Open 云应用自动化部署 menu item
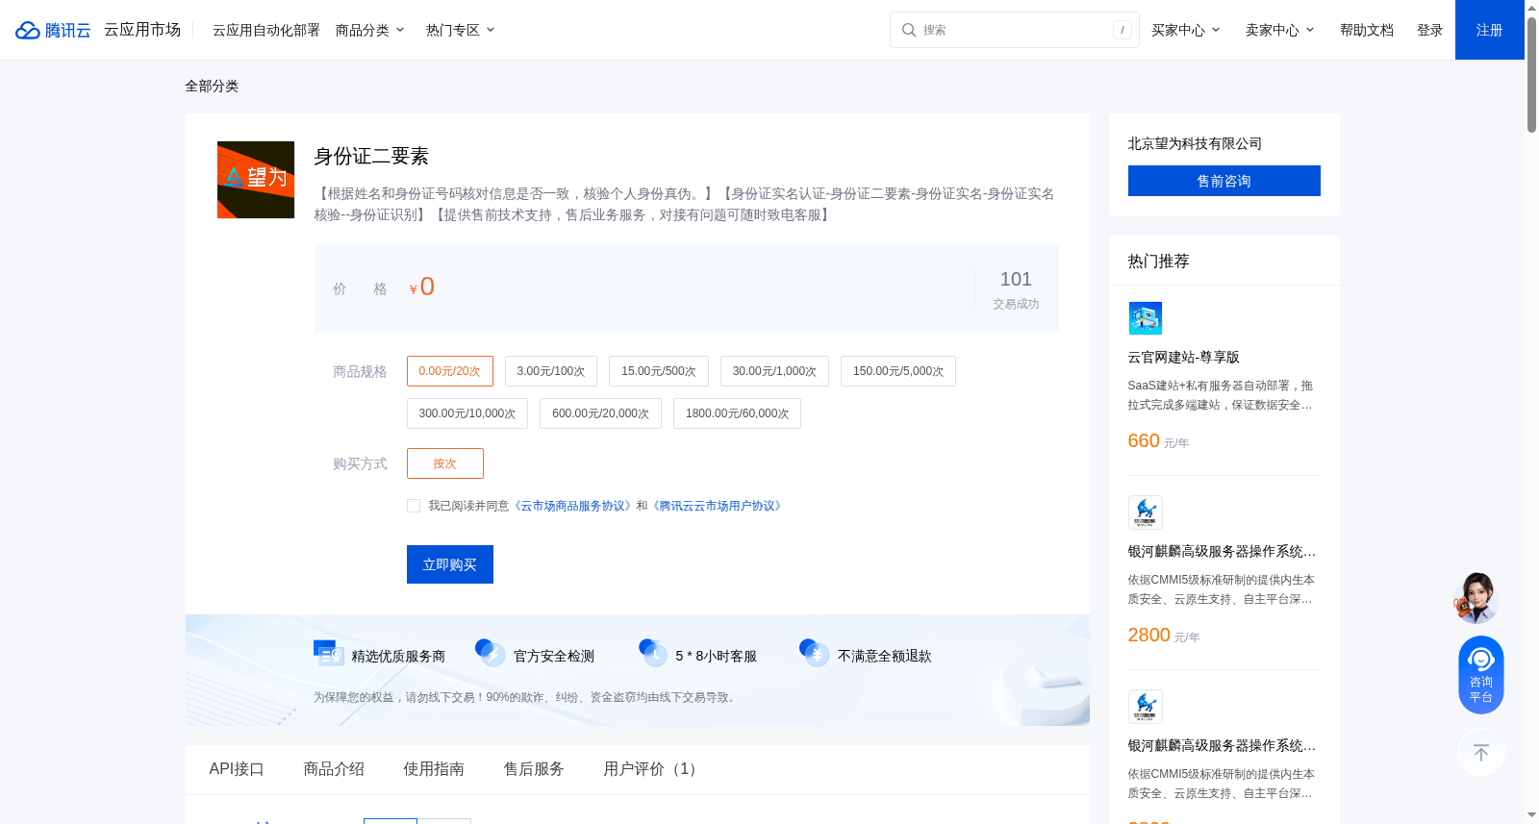 pyautogui.click(x=266, y=30)
